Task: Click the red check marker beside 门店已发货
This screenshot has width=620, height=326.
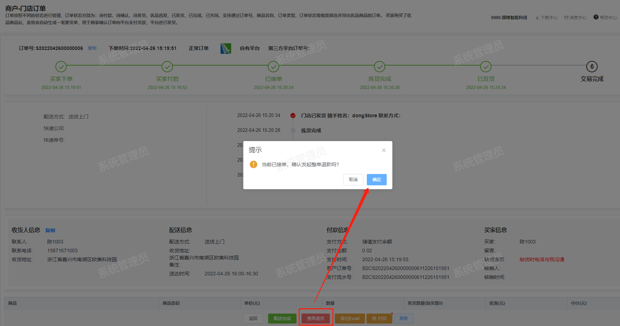Action: coord(293,116)
